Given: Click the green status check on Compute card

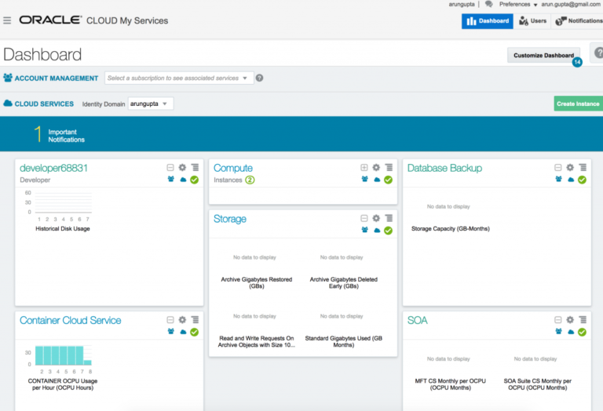Looking at the screenshot, I should pyautogui.click(x=389, y=180).
